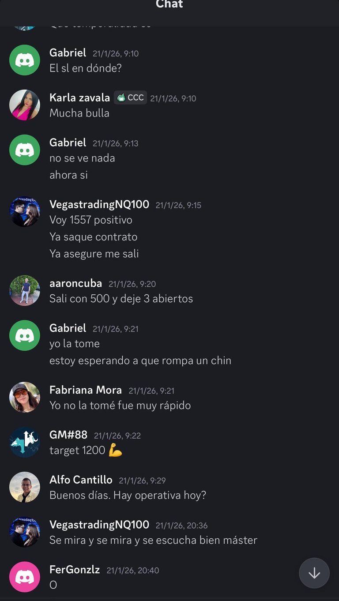Image resolution: width=339 pixels, height=601 pixels.
Task: Tap the username aaroncuba
Action: pos(75,283)
